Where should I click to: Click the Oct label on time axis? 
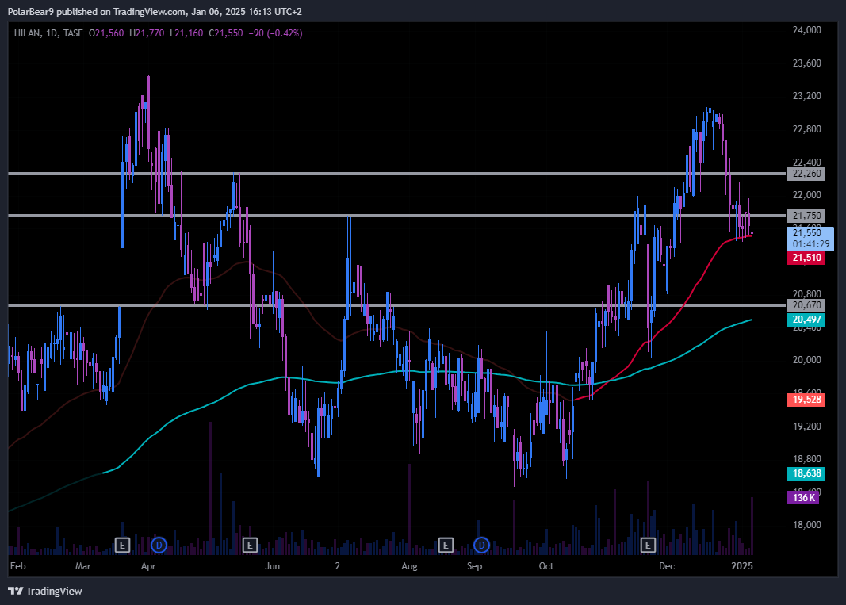point(546,566)
